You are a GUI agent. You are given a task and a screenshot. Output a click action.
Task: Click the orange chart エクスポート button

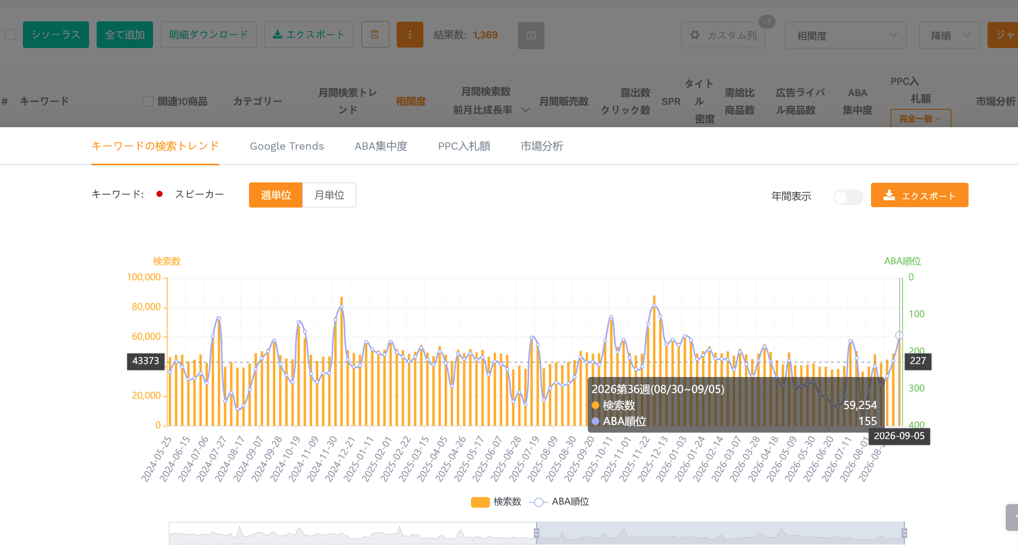(x=919, y=195)
